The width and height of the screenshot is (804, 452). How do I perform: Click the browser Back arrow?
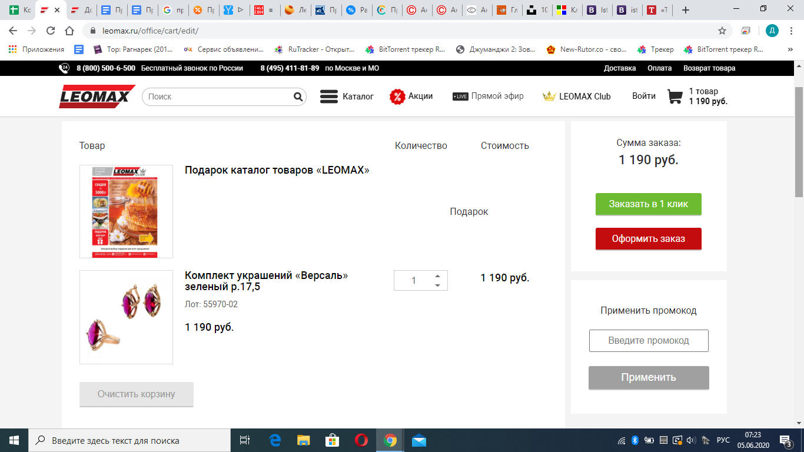(14, 31)
